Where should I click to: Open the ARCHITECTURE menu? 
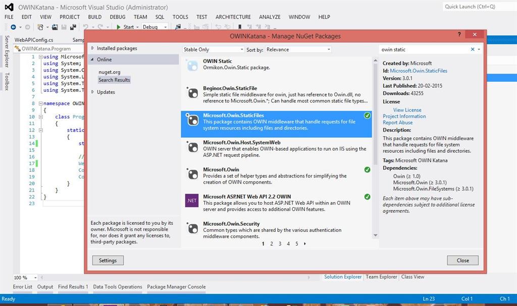click(233, 17)
